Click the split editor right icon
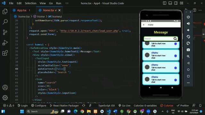This screenshot has height=115, width=205. tap(194, 10)
